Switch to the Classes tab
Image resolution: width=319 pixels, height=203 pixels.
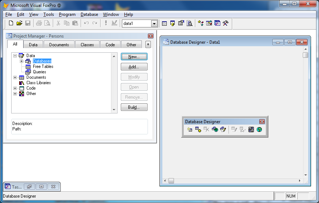point(87,45)
